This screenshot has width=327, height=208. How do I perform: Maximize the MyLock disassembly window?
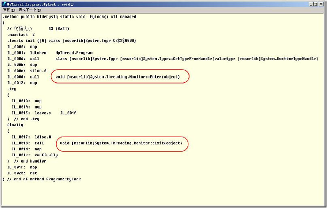316,4
